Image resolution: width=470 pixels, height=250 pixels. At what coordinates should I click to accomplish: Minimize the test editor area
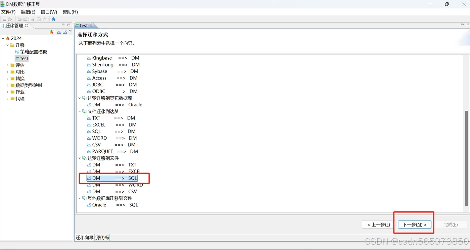coord(463,25)
